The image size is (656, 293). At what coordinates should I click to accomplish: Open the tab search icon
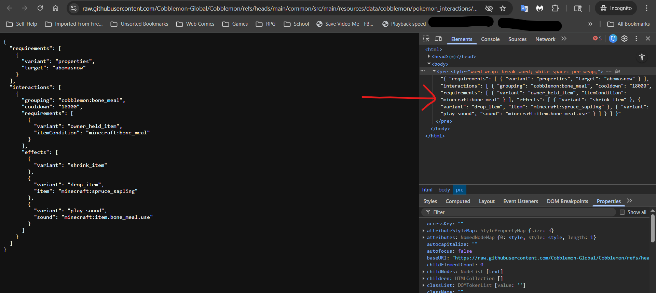tap(578, 8)
